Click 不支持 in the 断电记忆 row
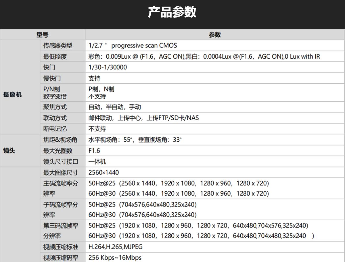 click(x=97, y=129)
